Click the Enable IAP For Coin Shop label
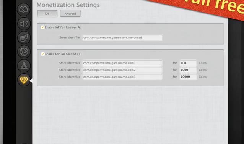244x144 pixels. click(63, 54)
